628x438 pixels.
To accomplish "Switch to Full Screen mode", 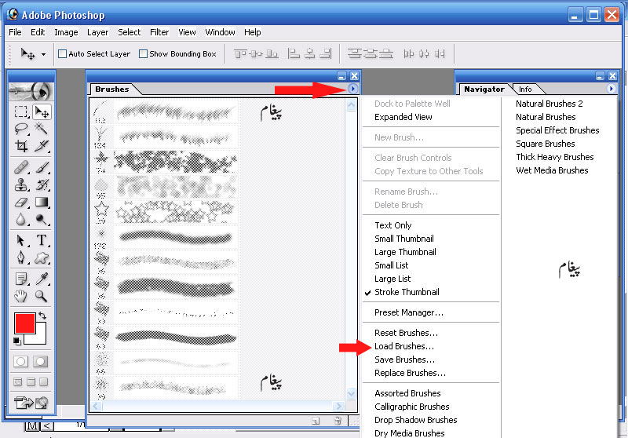I will (x=44, y=382).
